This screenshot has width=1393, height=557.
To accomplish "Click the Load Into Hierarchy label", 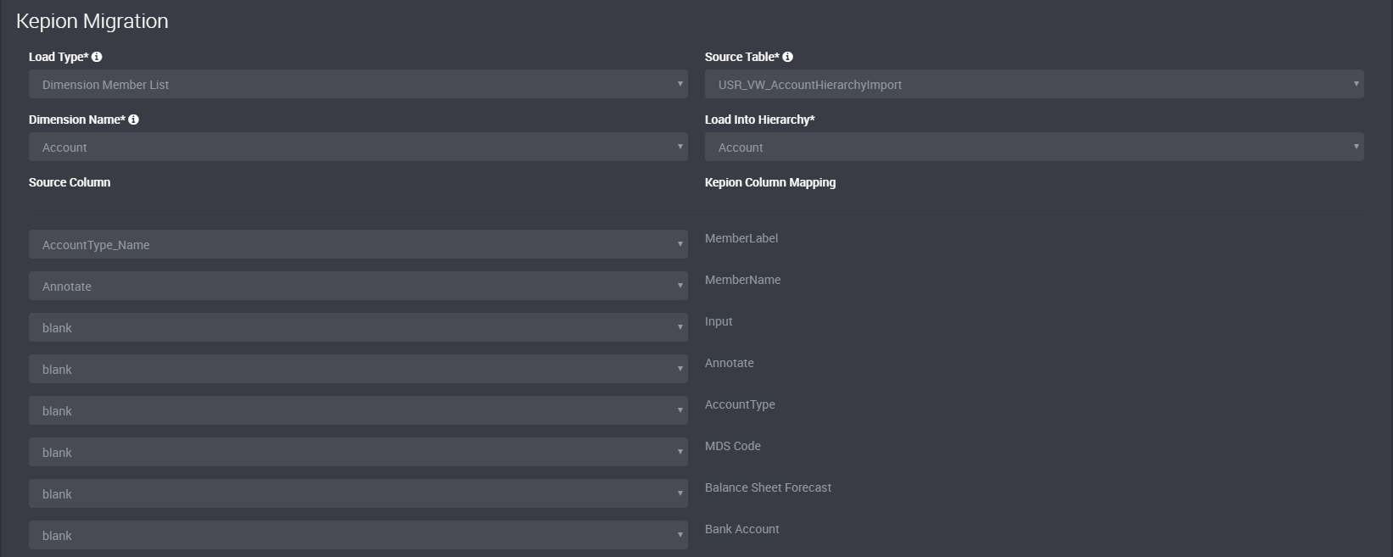I will point(760,120).
